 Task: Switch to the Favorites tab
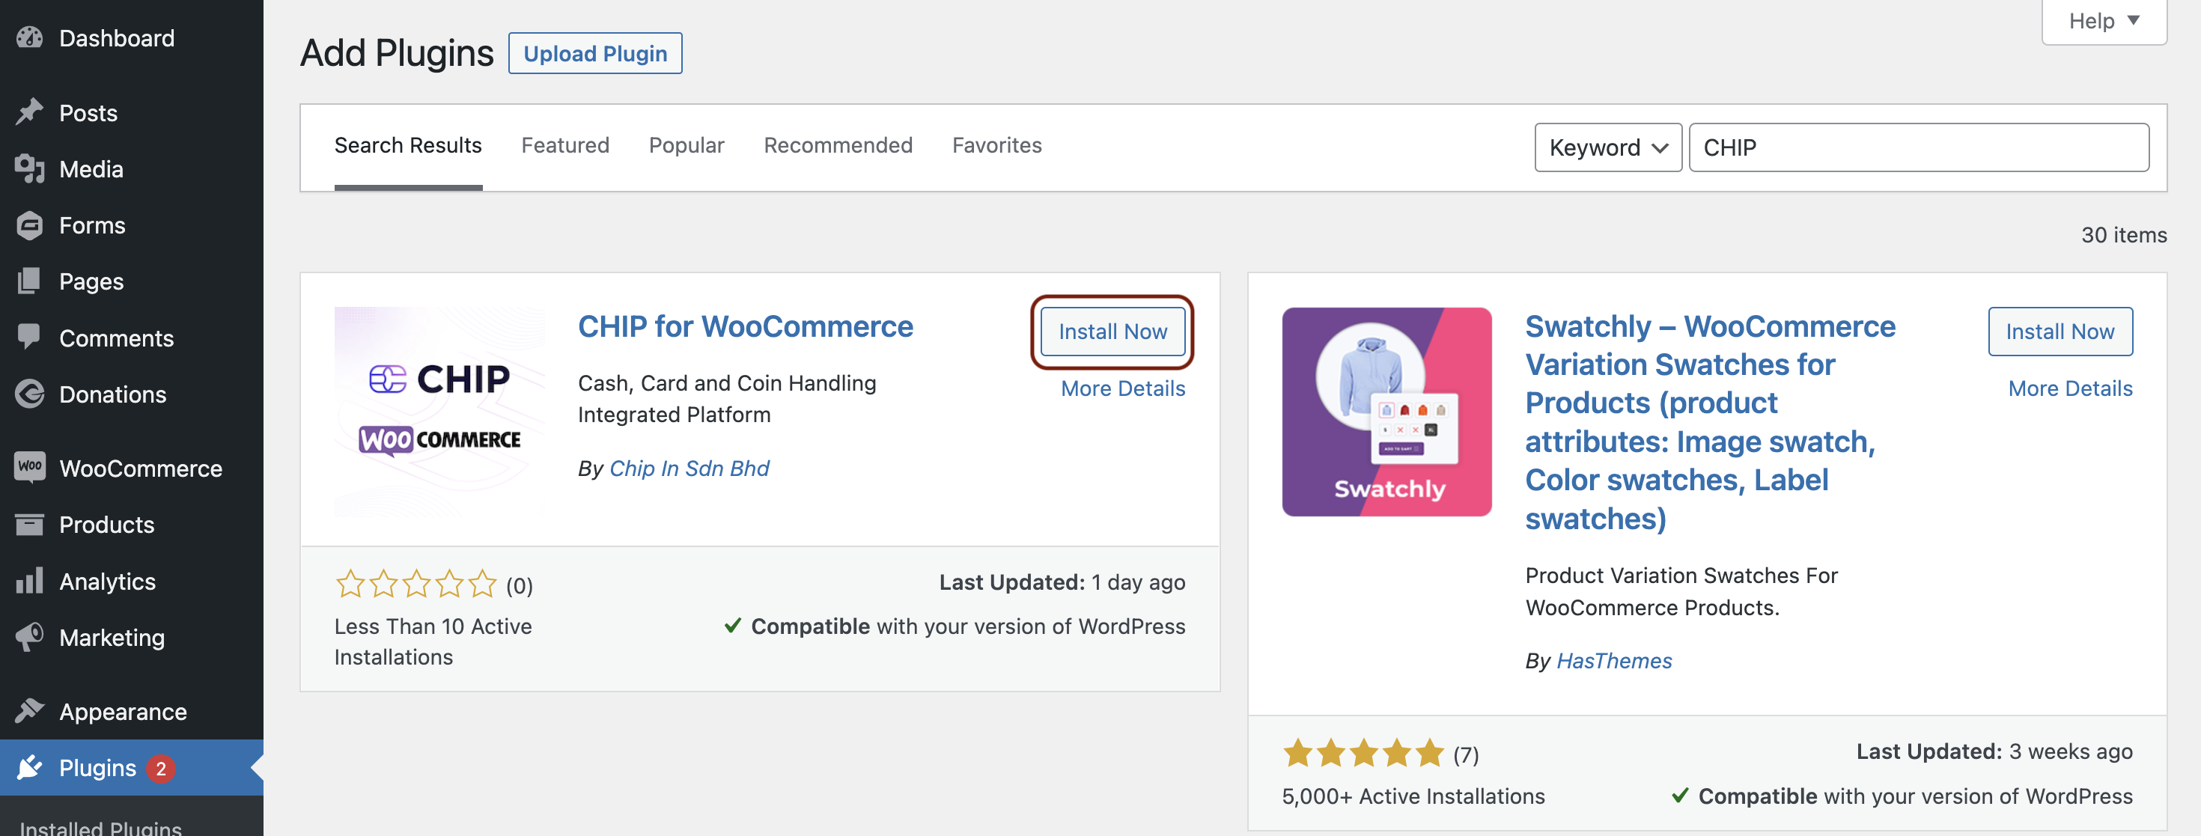(997, 145)
